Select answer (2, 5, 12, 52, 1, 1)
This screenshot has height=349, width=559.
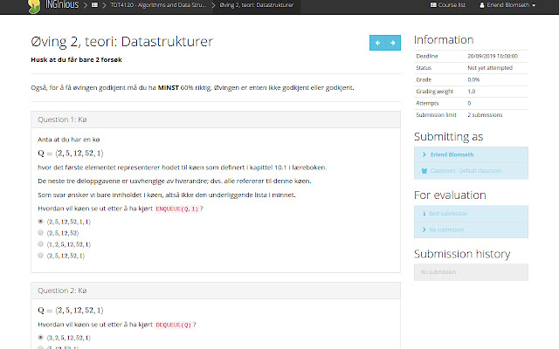tap(40, 222)
